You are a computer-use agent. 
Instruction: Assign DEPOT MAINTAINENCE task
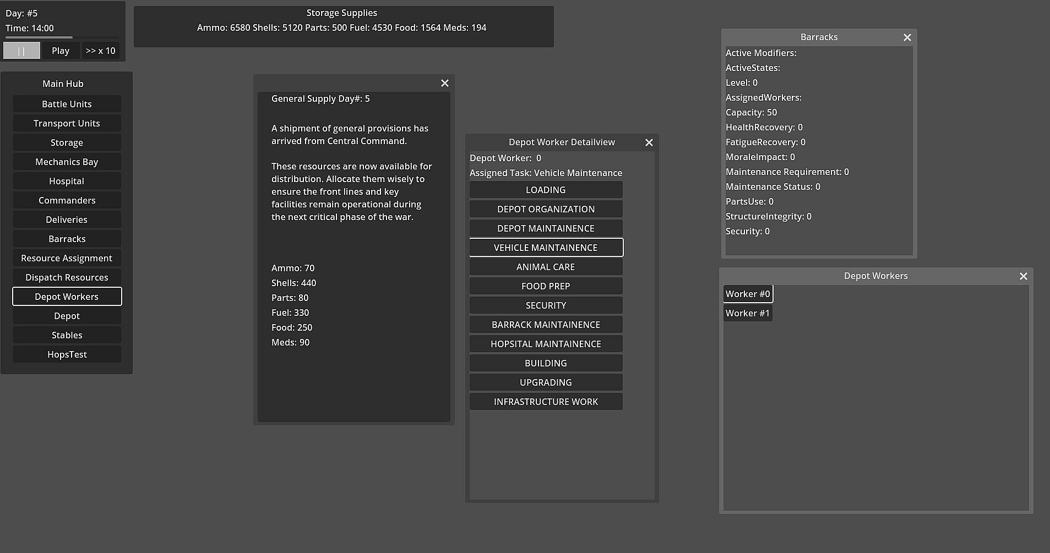click(546, 228)
